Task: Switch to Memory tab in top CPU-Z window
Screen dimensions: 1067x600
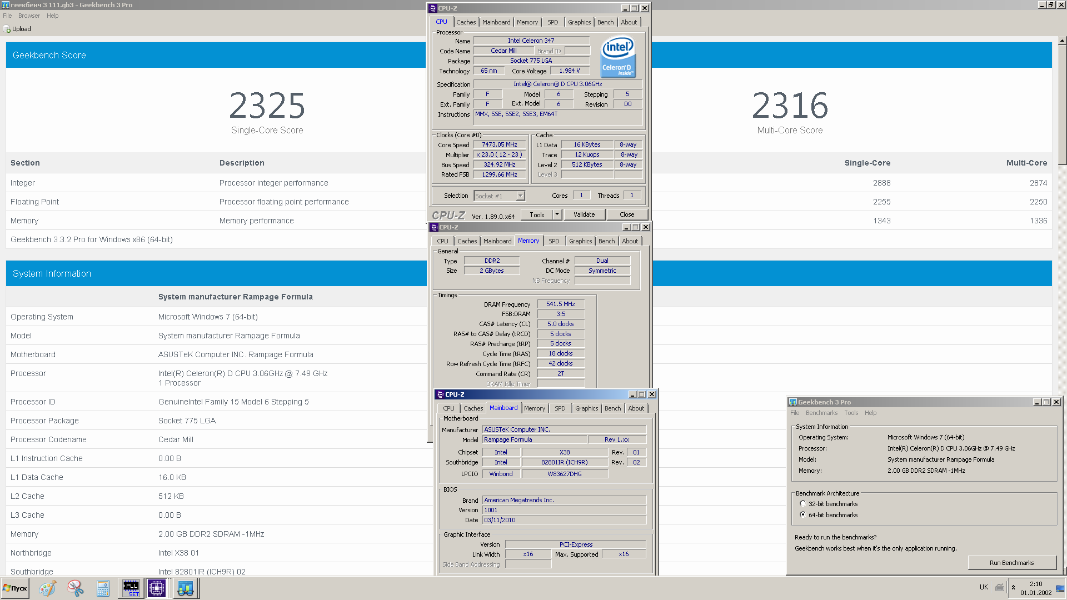Action: 527,22
